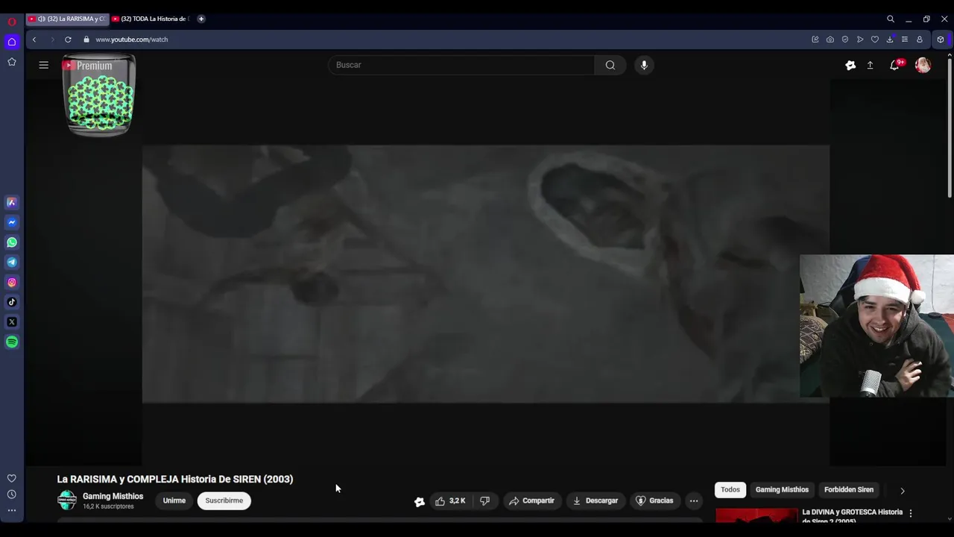954x537 pixels.
Task: Open the sidebar heart (Pinboards) icon
Action: pos(12,478)
